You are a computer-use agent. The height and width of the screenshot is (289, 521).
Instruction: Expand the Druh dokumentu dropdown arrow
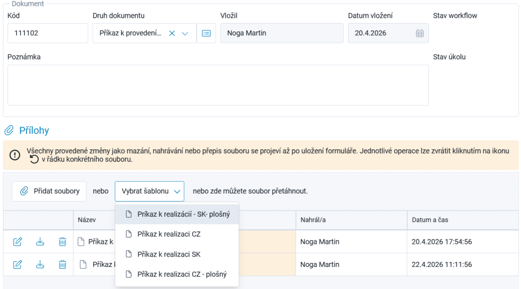click(185, 33)
